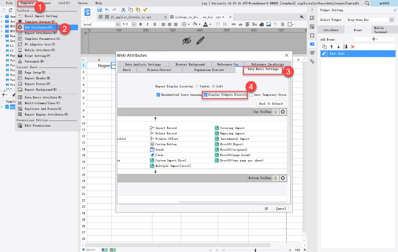Enable the Auto Temporary Store checkbox
The height and width of the screenshot is (252, 398).
click(251, 95)
